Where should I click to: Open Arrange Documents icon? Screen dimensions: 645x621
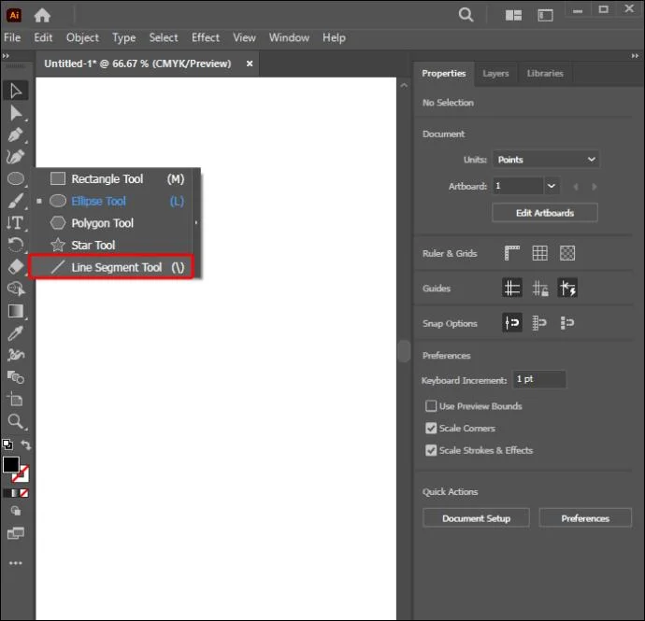pyautogui.click(x=513, y=16)
